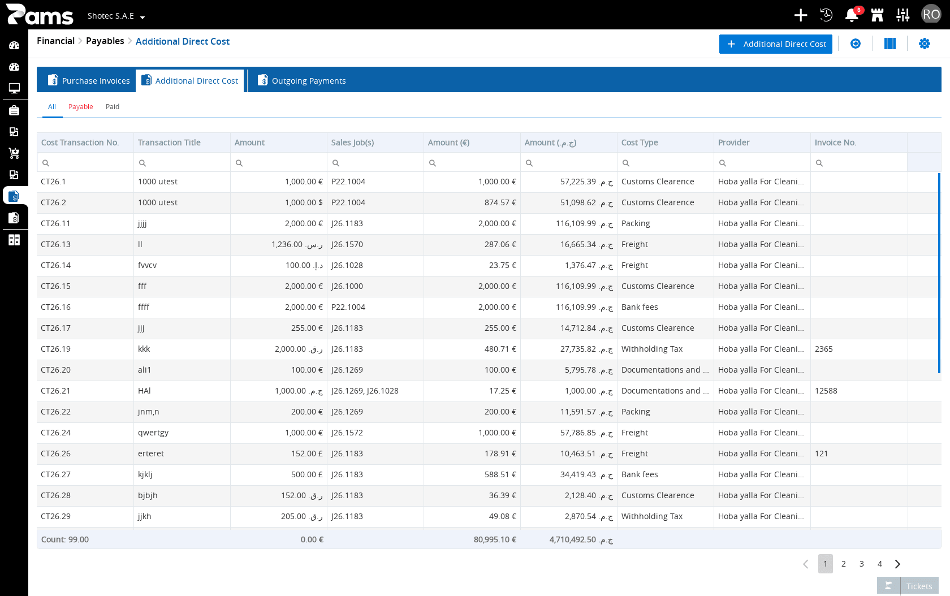Click the Sales Job(s) filter field
950x596 pixels.
tap(375, 163)
